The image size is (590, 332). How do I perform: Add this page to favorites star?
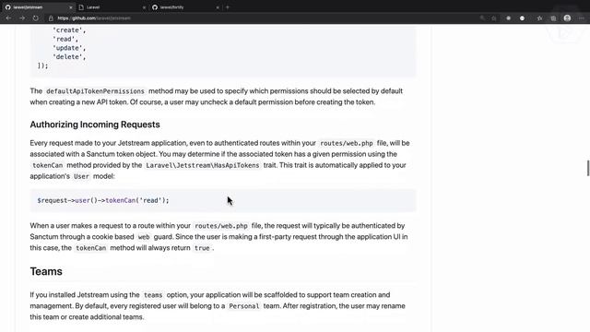(x=494, y=18)
